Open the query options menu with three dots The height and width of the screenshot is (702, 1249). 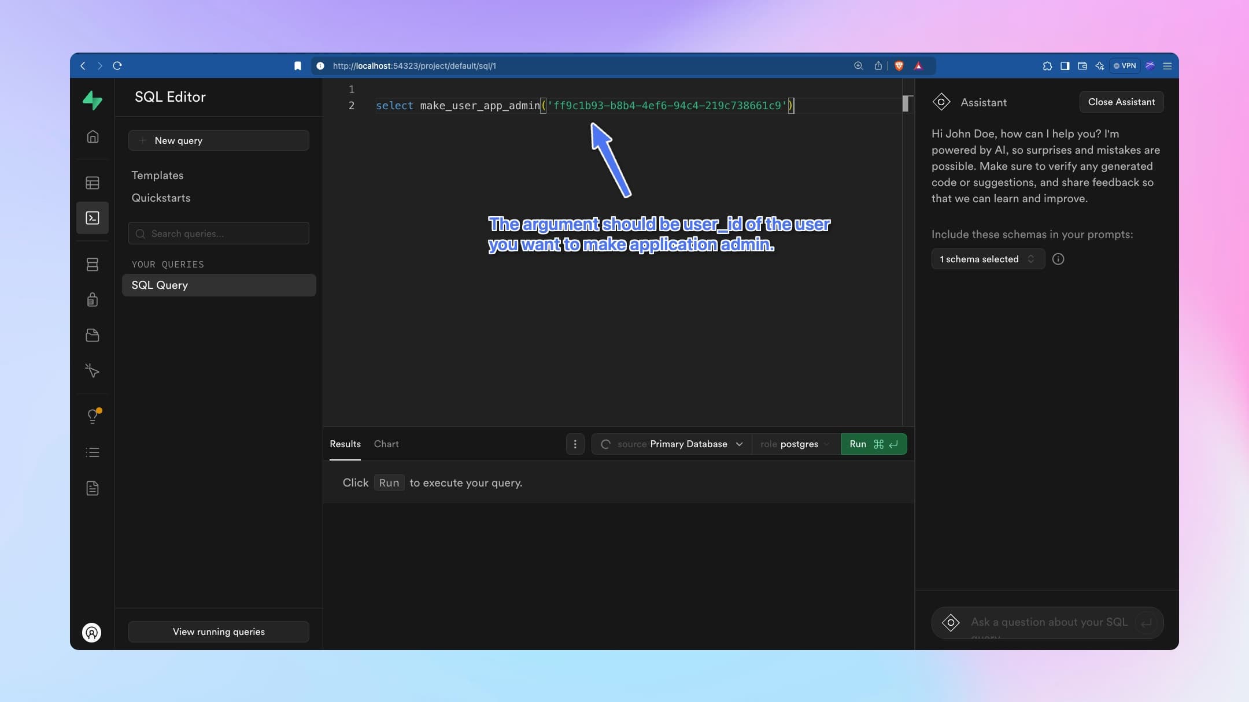pyautogui.click(x=575, y=444)
